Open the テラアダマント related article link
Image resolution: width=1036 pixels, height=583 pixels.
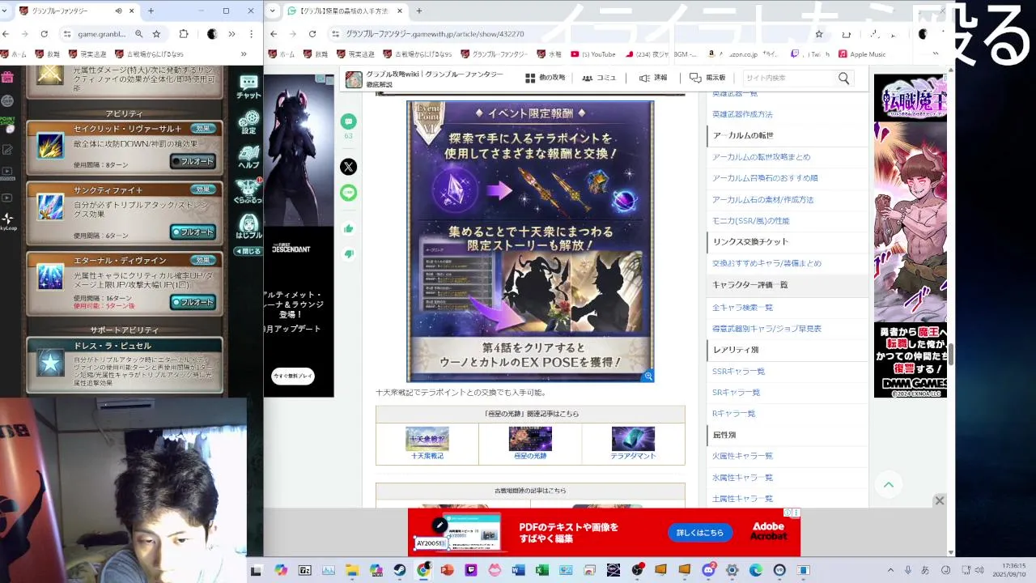click(633, 444)
